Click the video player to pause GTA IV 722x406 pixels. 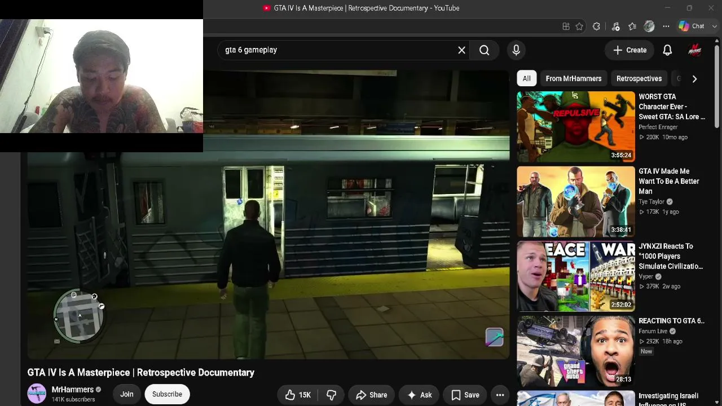click(268, 214)
